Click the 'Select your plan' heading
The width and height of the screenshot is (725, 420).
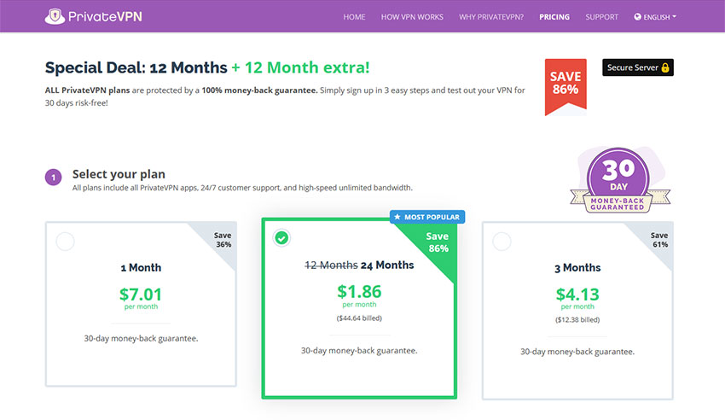point(119,174)
